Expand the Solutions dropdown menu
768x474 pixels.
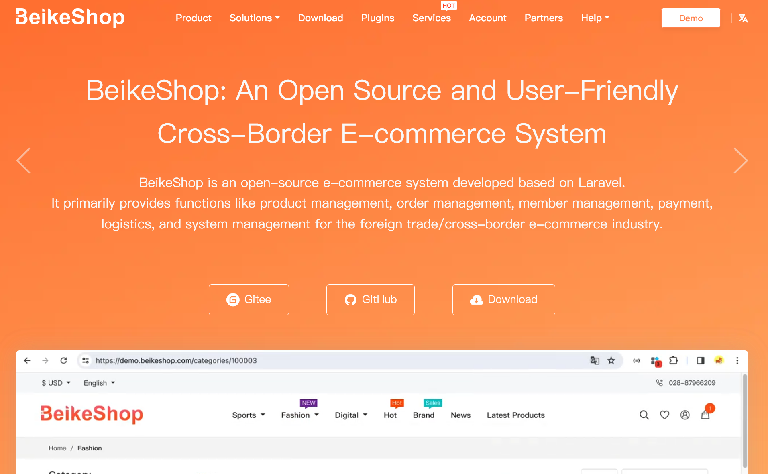point(255,18)
